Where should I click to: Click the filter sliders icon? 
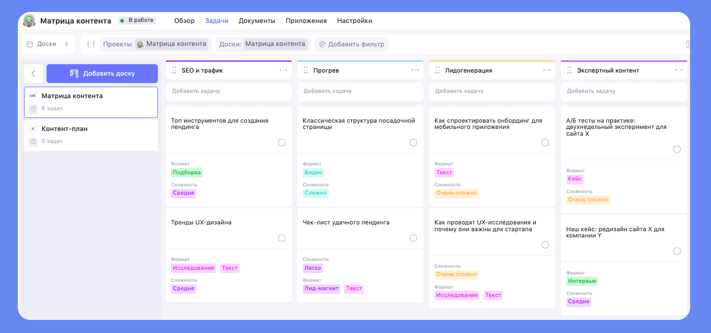pyautogui.click(x=91, y=44)
